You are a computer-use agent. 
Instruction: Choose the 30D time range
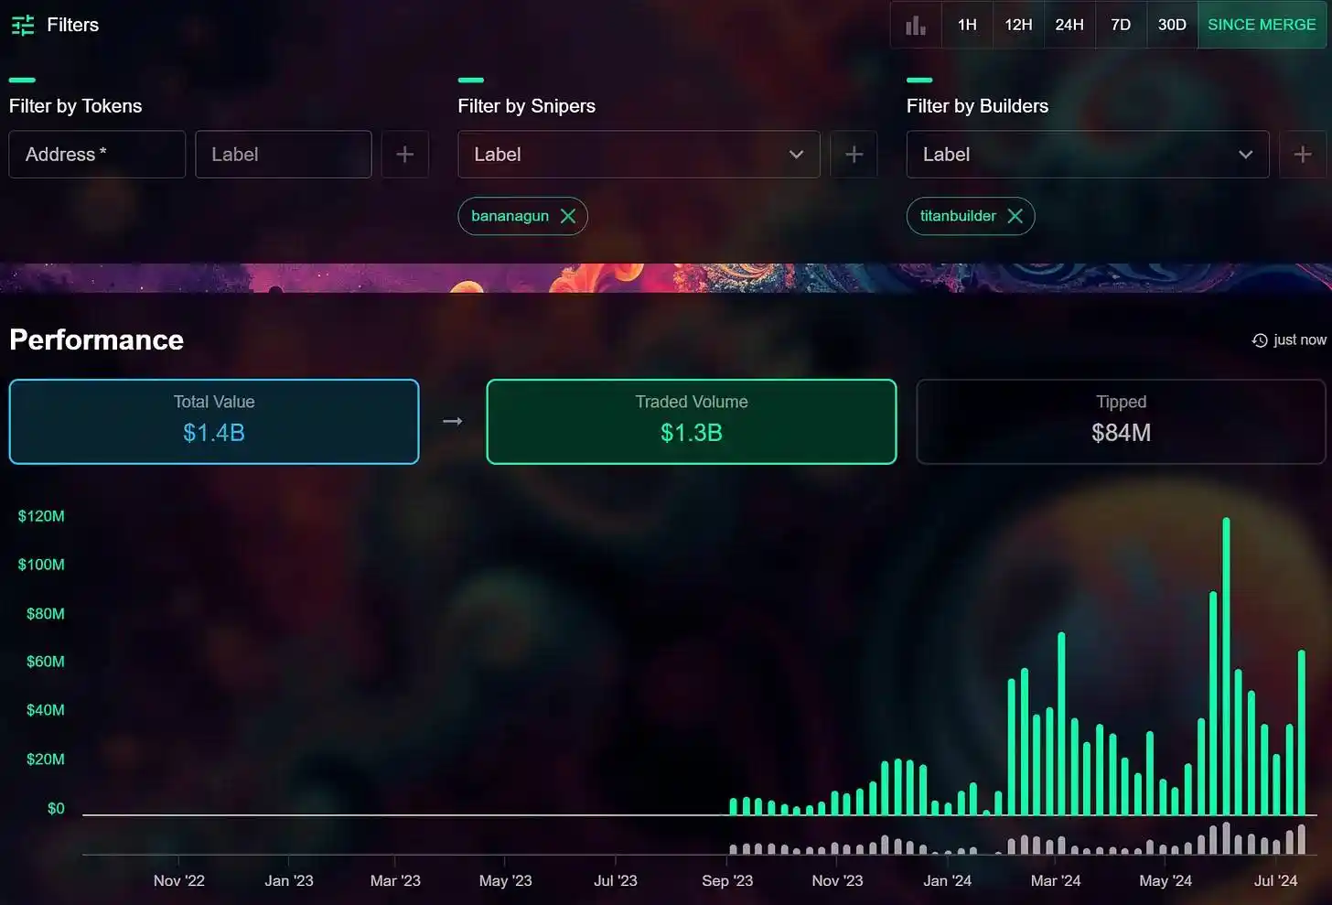(1172, 25)
